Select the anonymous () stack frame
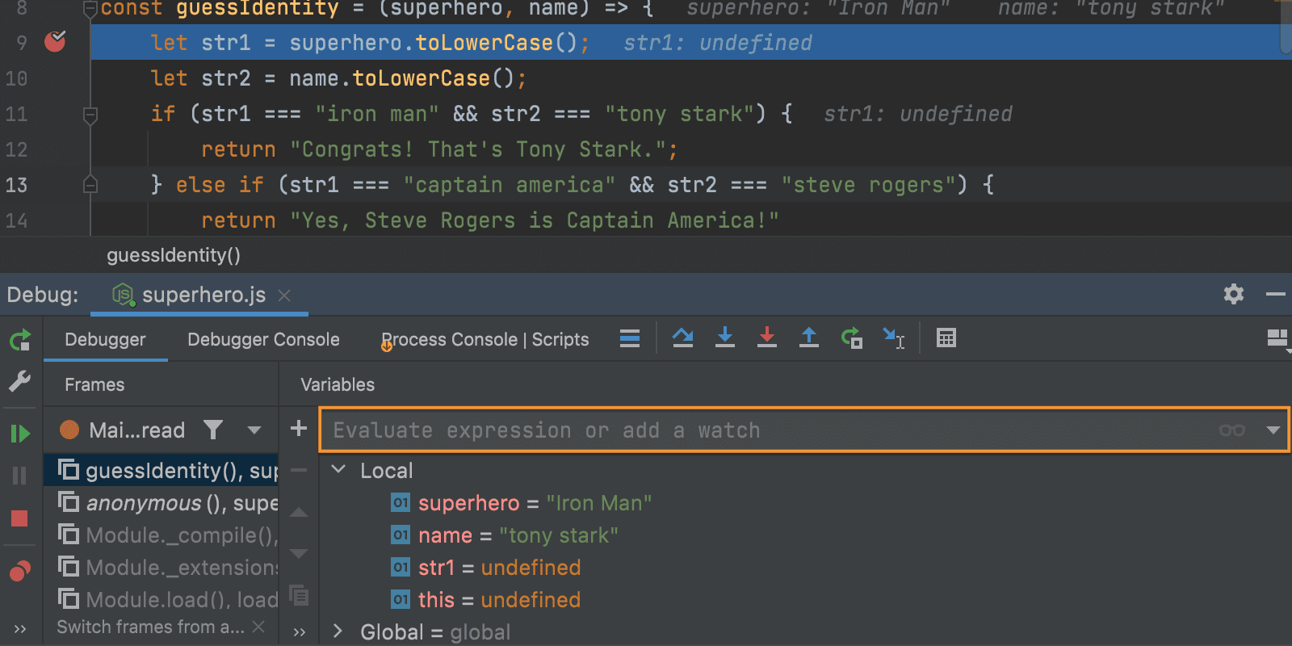This screenshot has height=646, width=1292. pos(161,503)
